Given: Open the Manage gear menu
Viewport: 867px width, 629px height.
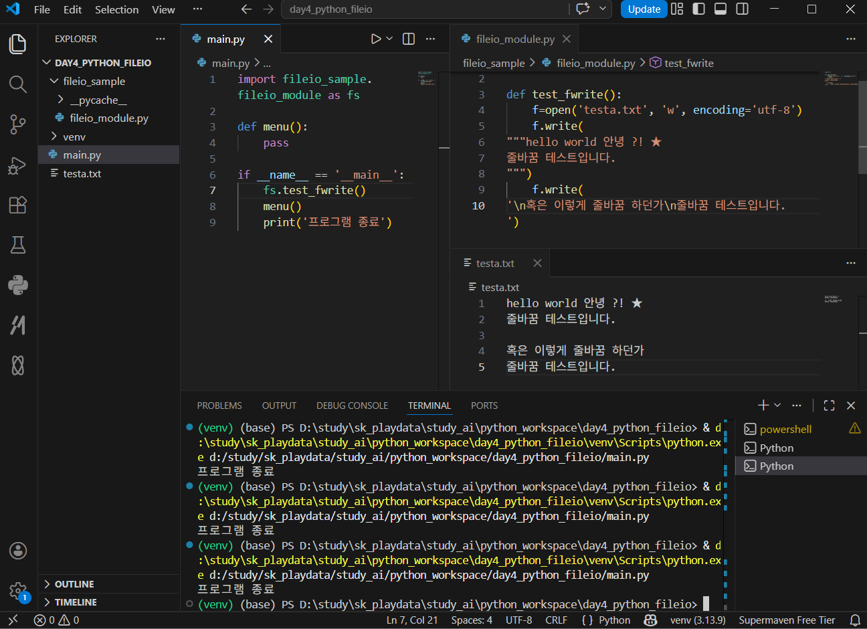Looking at the screenshot, I should 18,591.
